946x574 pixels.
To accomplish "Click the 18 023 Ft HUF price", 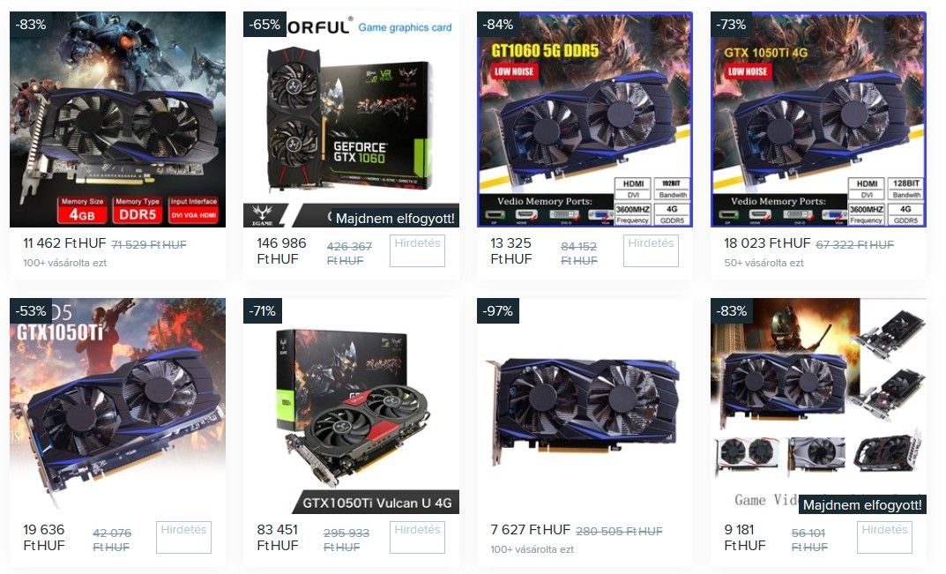I will point(767,243).
